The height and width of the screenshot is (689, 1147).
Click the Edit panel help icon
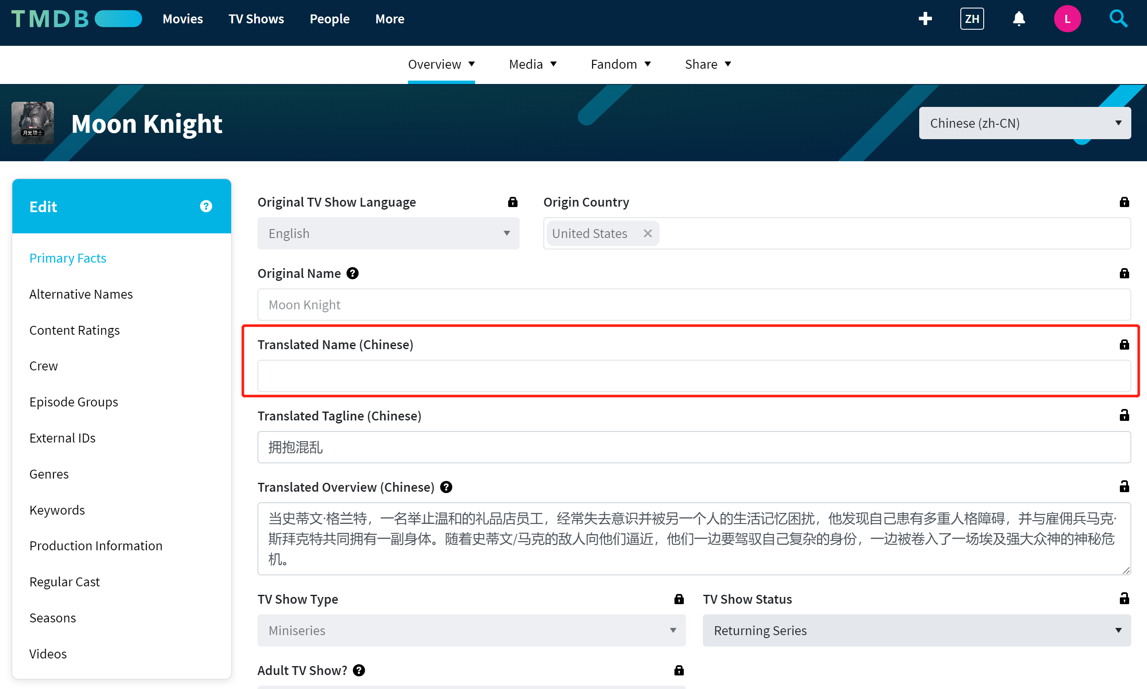click(x=206, y=206)
